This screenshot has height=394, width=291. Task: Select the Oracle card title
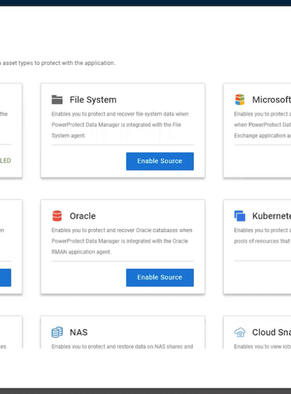(x=82, y=216)
